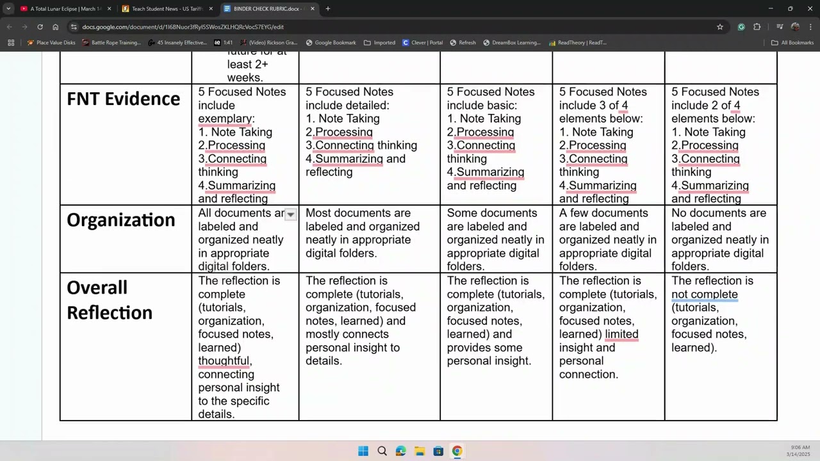Go to the browser home page
The height and width of the screenshot is (461, 820).
click(55, 27)
